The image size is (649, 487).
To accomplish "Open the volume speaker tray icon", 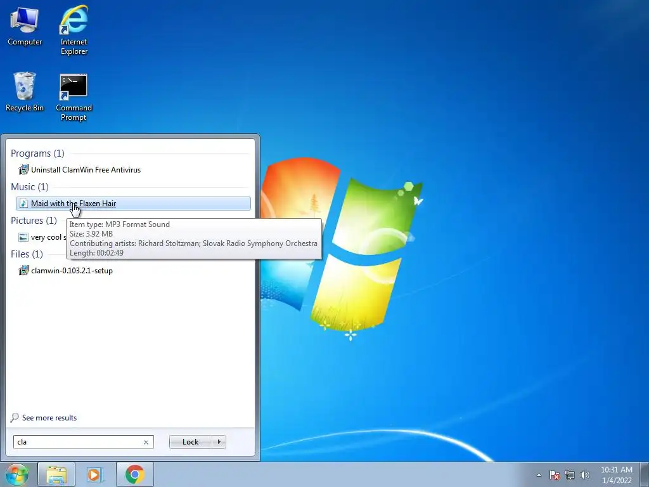I will pyautogui.click(x=584, y=475).
